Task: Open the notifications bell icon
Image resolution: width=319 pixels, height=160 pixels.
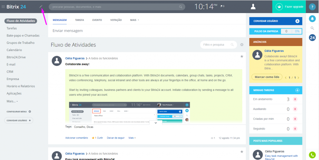Action: 312,19
